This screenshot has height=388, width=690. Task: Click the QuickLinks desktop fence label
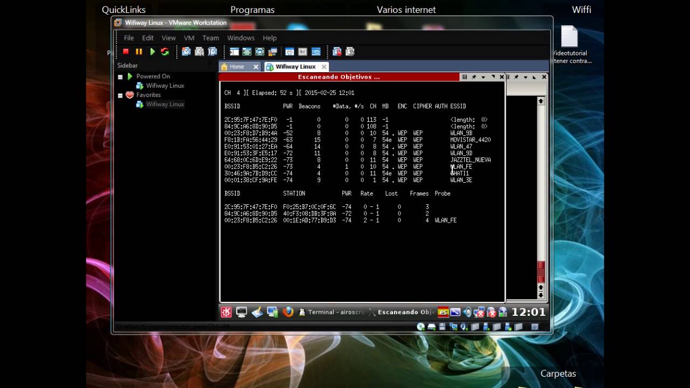123,10
